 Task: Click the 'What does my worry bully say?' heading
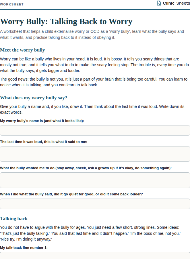34,98
